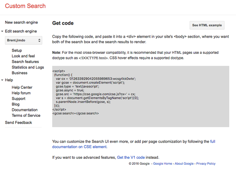The height and width of the screenshot is (175, 236).
Task: Open the Documentation link
Action: [25, 110]
